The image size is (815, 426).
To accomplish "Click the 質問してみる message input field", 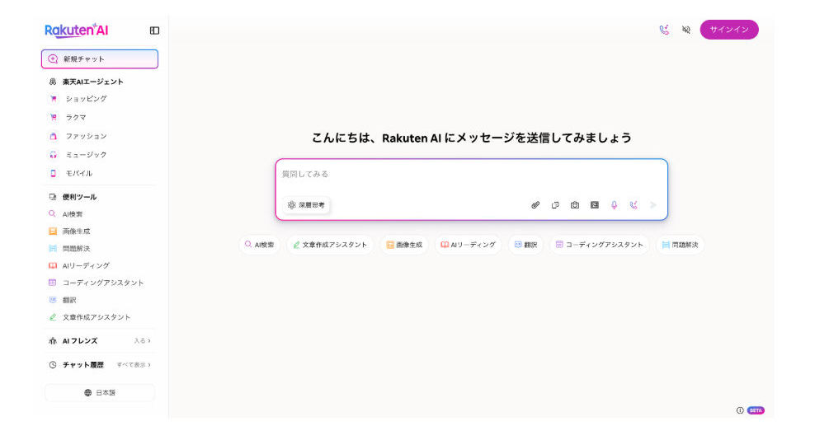I will tap(470, 175).
